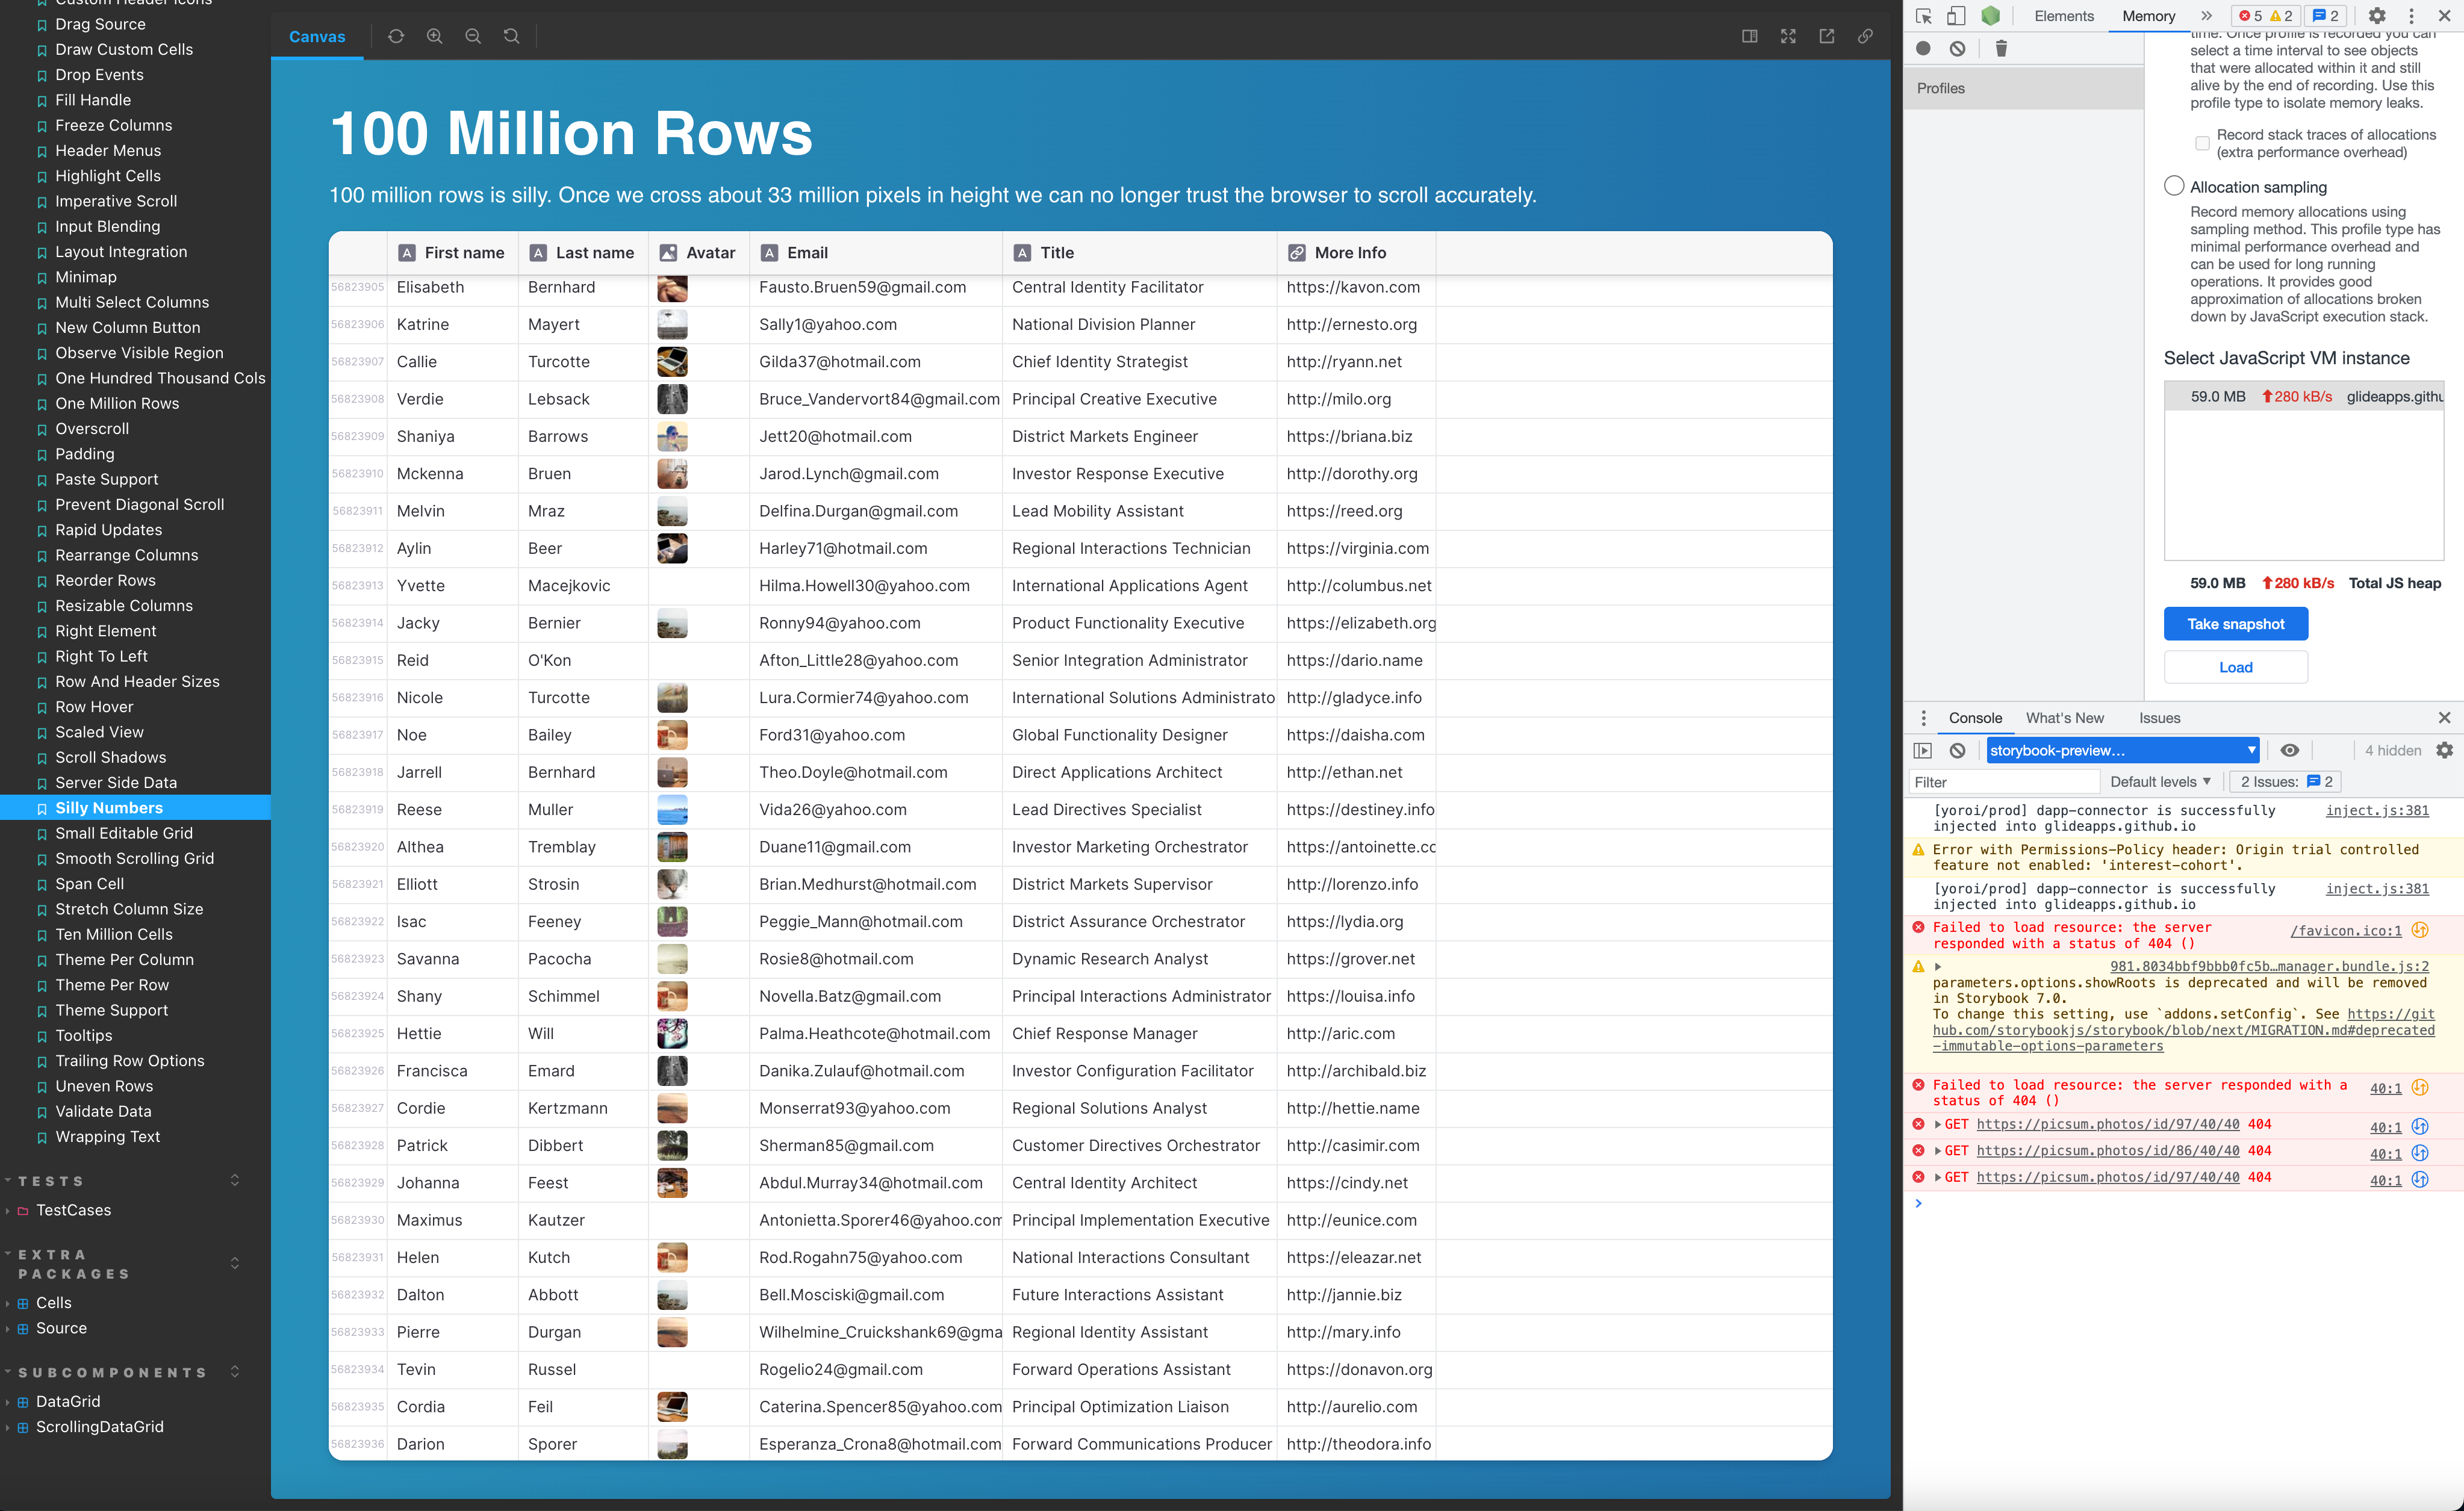Reset canvas zoom with the reset icon
The width and height of the screenshot is (2464, 1511).
click(x=511, y=36)
